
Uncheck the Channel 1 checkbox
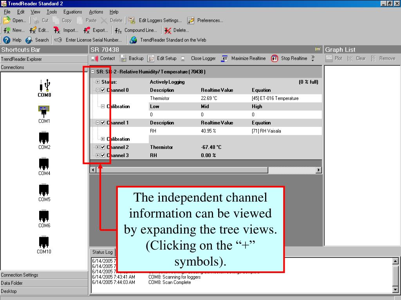(103, 123)
